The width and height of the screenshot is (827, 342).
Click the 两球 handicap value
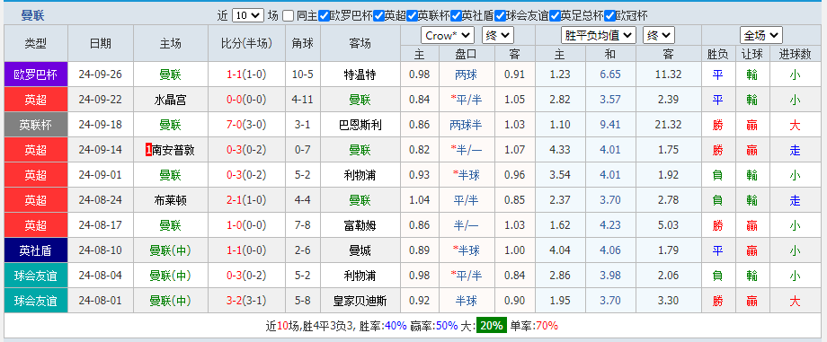(x=466, y=75)
